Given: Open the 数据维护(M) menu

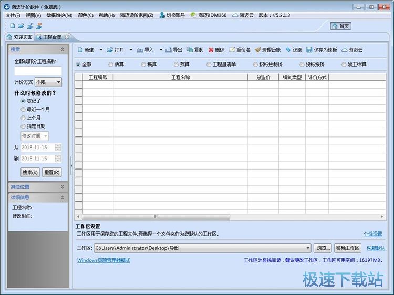Looking at the screenshot, I should (59, 15).
